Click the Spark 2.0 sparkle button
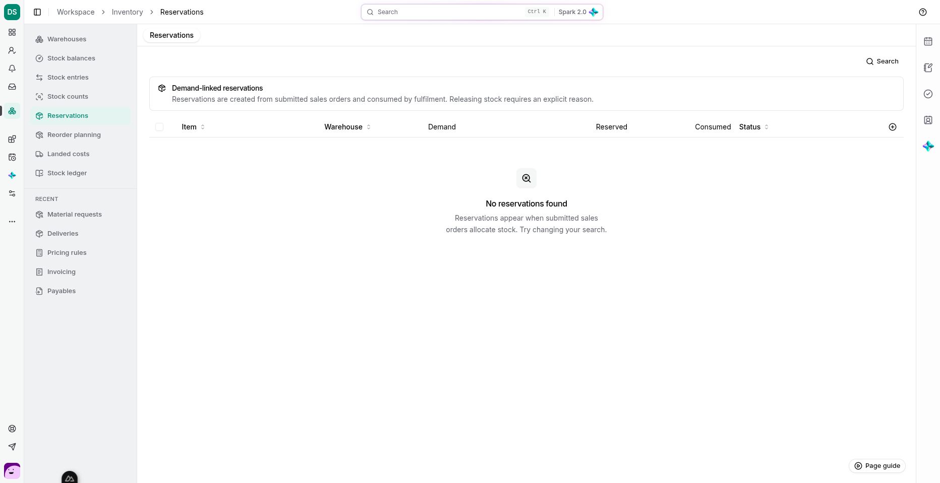This screenshot has width=940, height=483. pos(578,12)
